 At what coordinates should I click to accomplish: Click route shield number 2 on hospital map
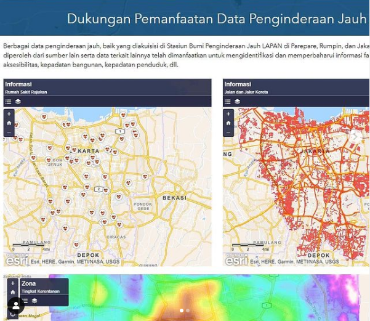coord(99,189)
